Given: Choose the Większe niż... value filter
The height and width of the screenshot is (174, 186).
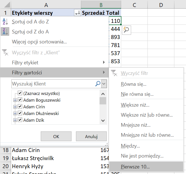Looking at the screenshot, I should coord(135,105).
